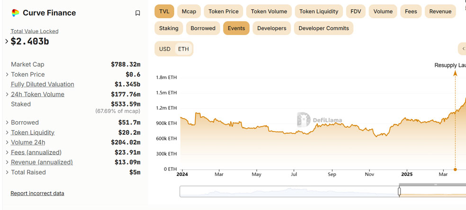466x210 pixels.
Task: Expand the 24h Token Volume row
Action: 7,95
